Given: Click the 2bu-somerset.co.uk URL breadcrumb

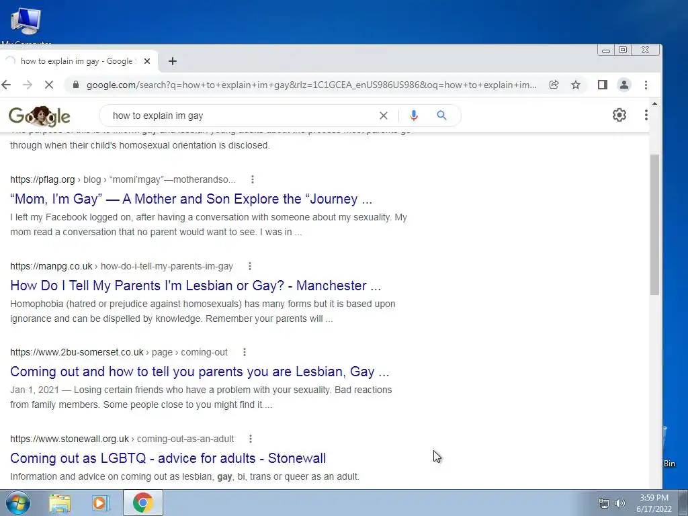Looking at the screenshot, I should 119,352.
